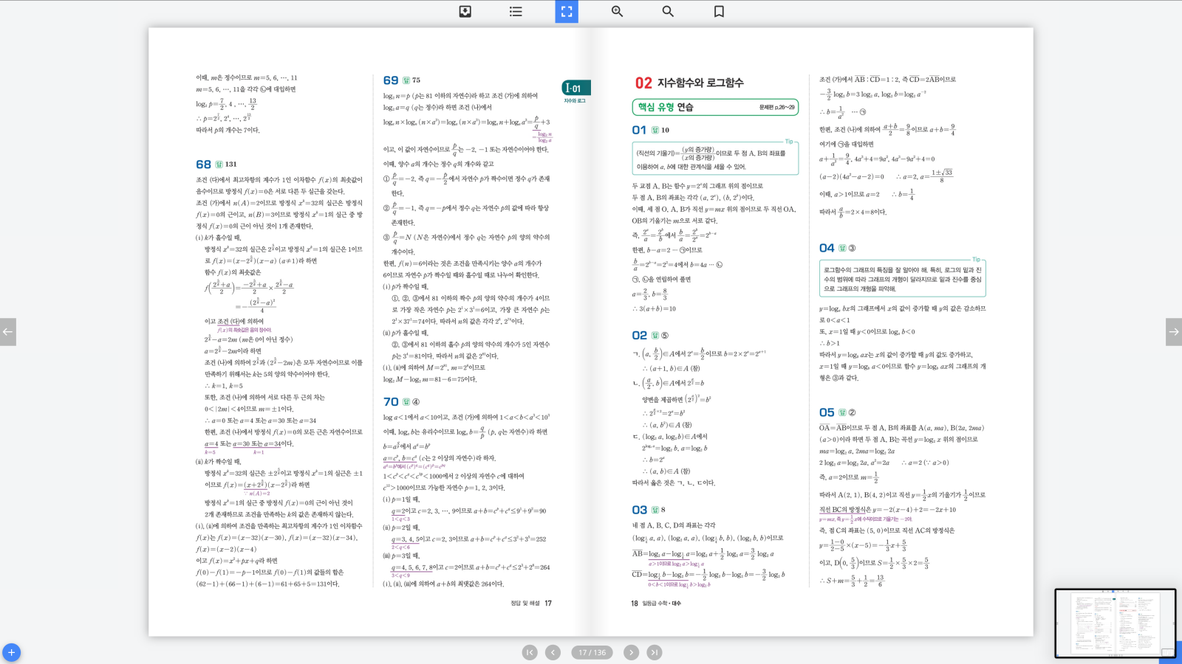Image resolution: width=1182 pixels, height=664 pixels.
Task: Expand the blue plus button at bottom-left
Action: coord(11,652)
